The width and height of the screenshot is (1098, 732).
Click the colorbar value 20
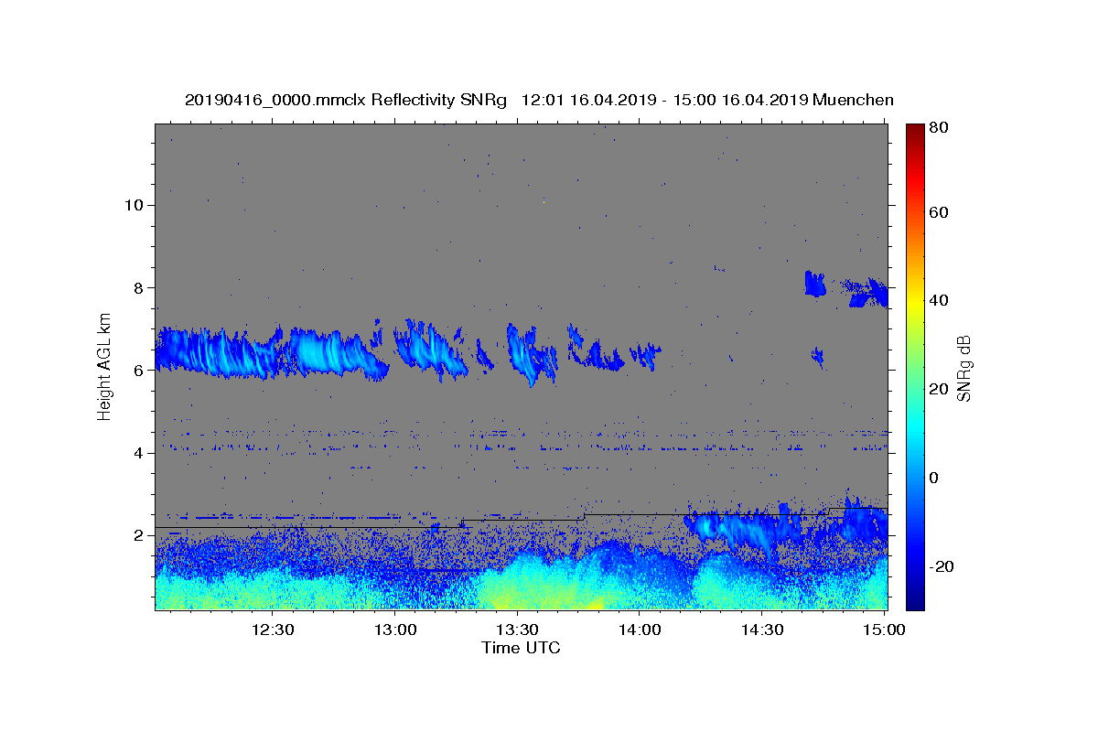(939, 389)
